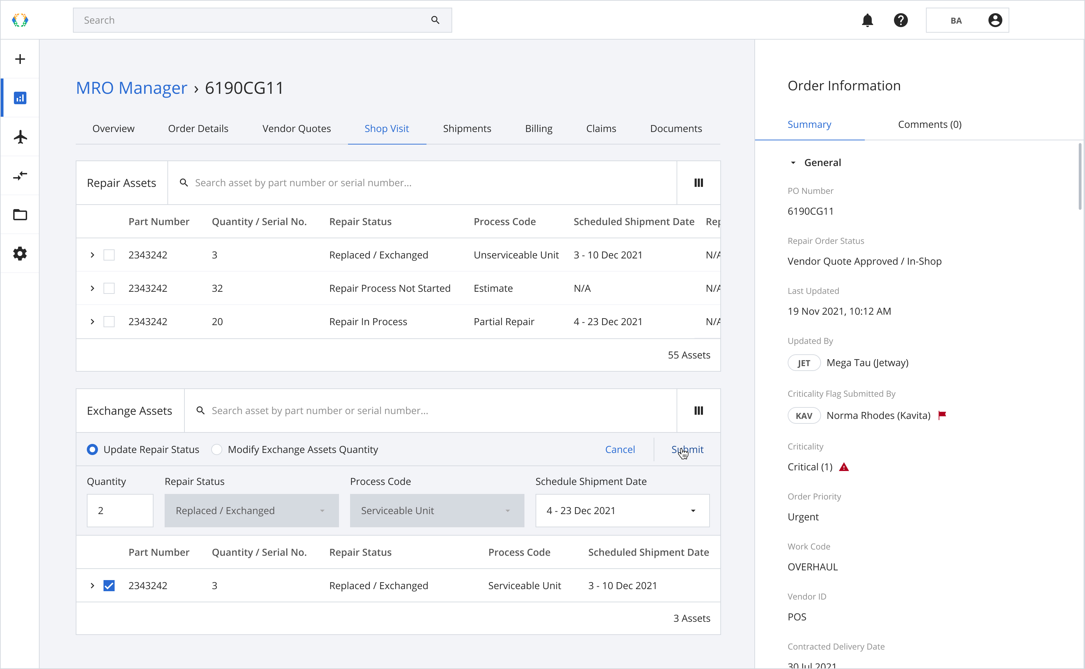
Task: Open the settings gear in sidebar
Action: [20, 254]
